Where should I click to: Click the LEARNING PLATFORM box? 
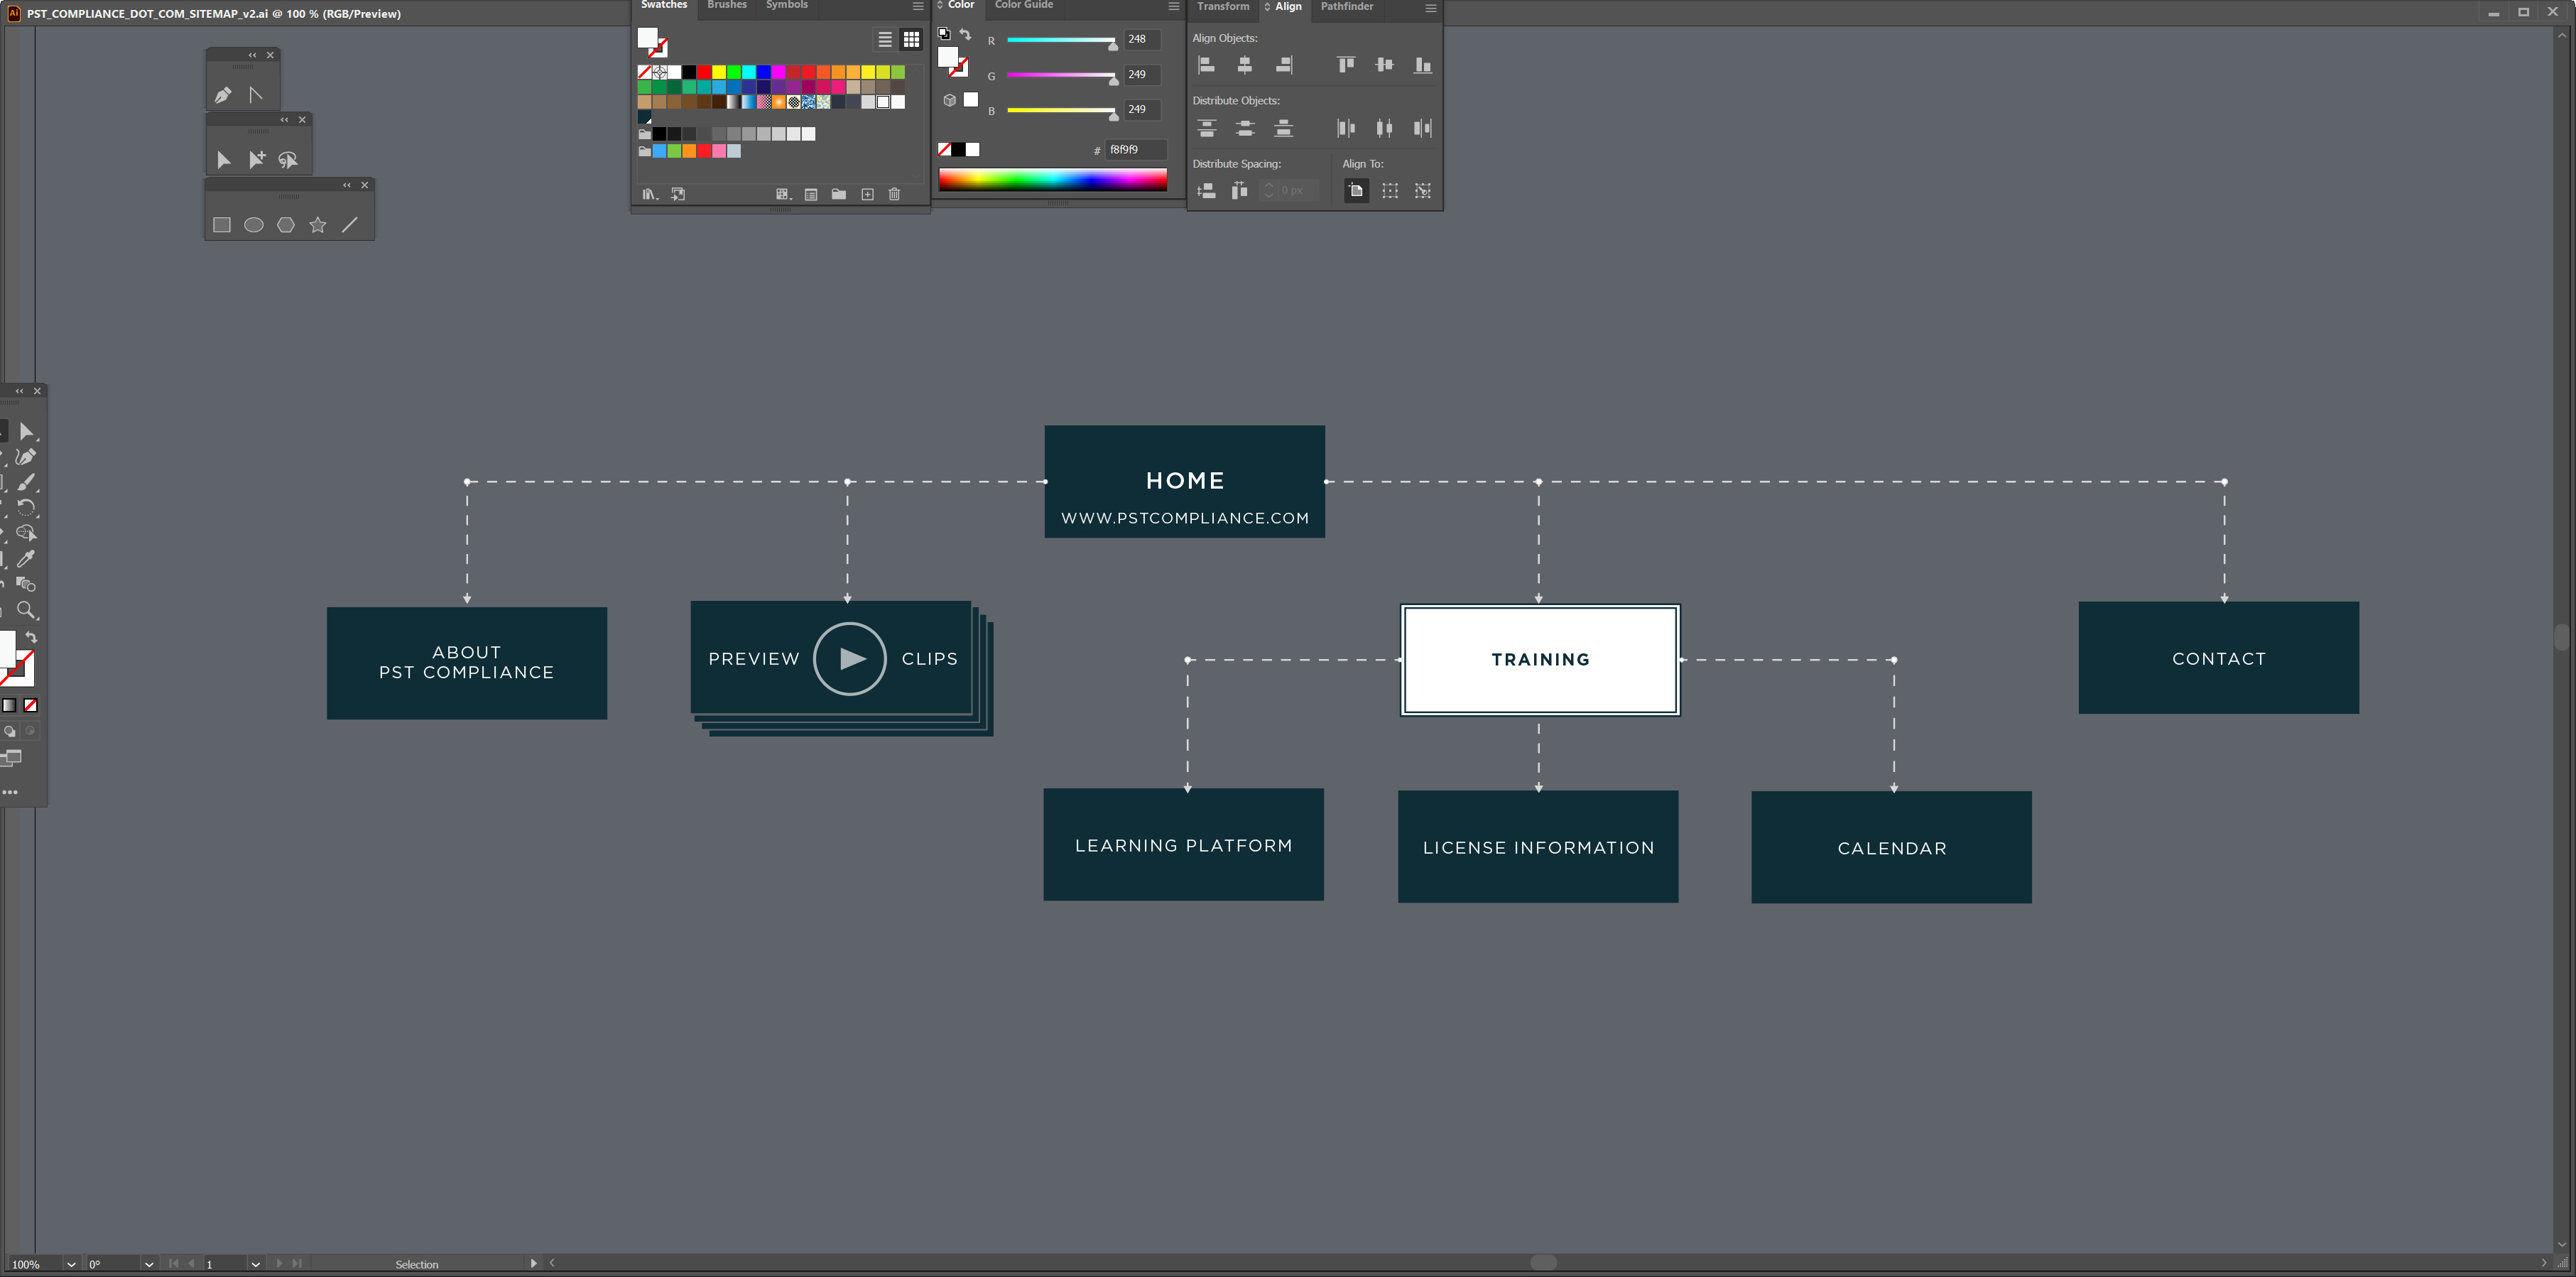pyautogui.click(x=1183, y=845)
